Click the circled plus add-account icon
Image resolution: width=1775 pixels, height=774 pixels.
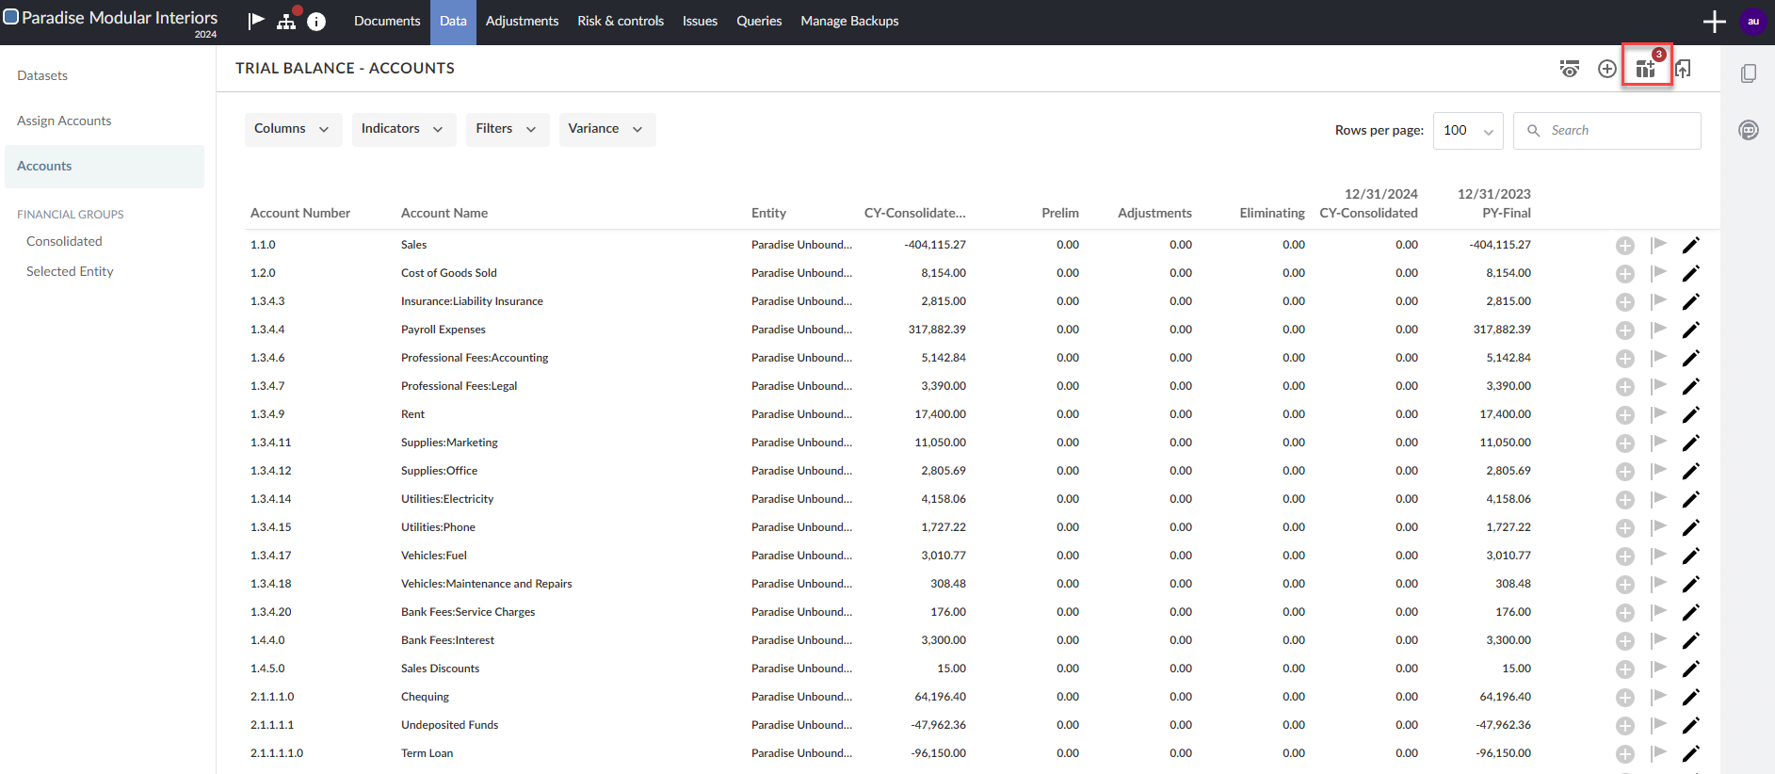(1607, 69)
